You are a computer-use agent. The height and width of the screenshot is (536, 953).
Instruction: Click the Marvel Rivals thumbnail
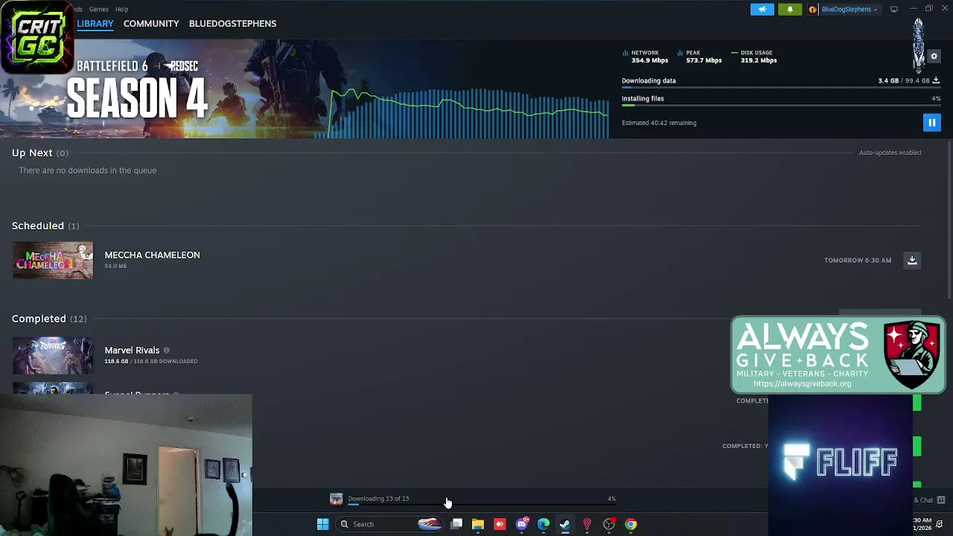[53, 356]
